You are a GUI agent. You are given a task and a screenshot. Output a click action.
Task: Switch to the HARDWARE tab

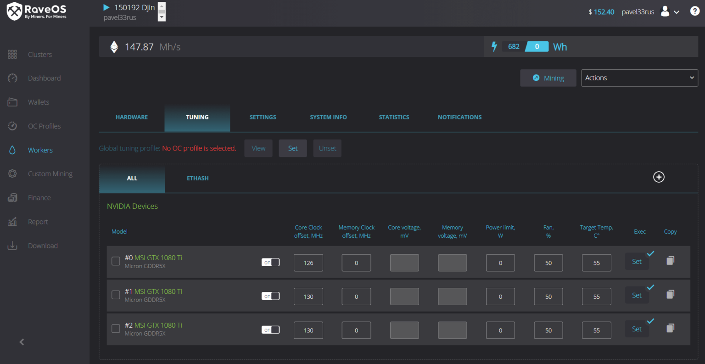click(132, 118)
